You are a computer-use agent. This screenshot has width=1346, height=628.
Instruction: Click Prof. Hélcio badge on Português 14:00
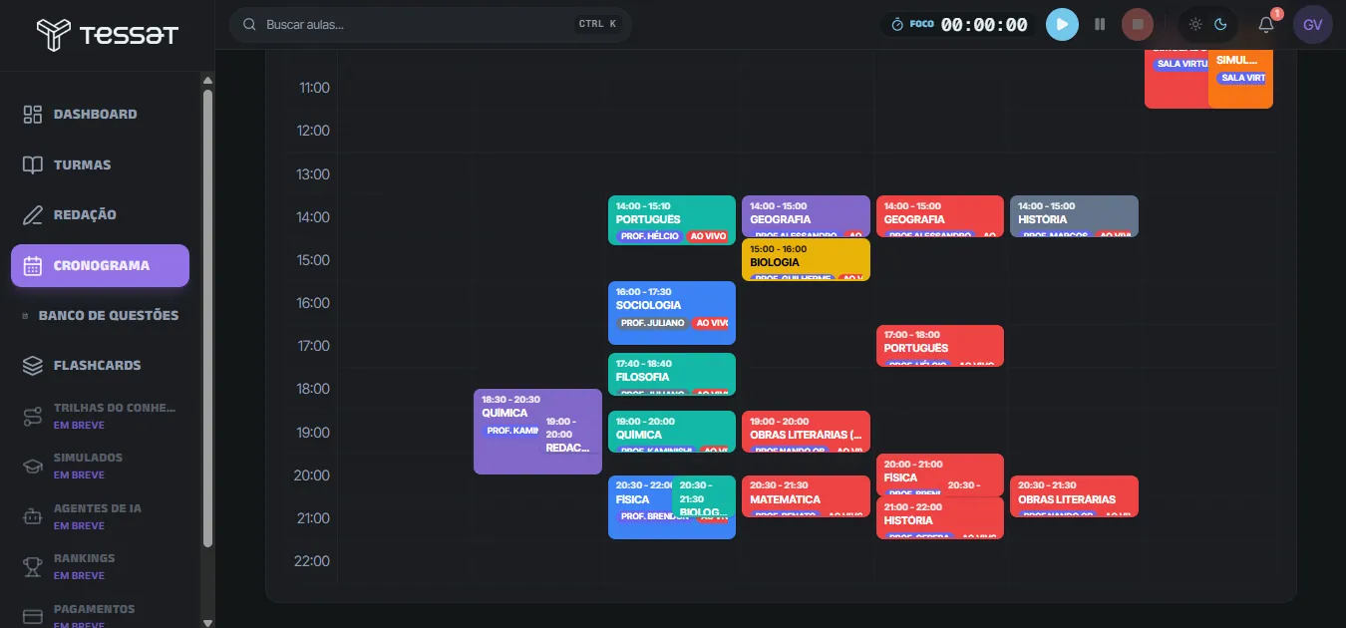click(x=649, y=236)
